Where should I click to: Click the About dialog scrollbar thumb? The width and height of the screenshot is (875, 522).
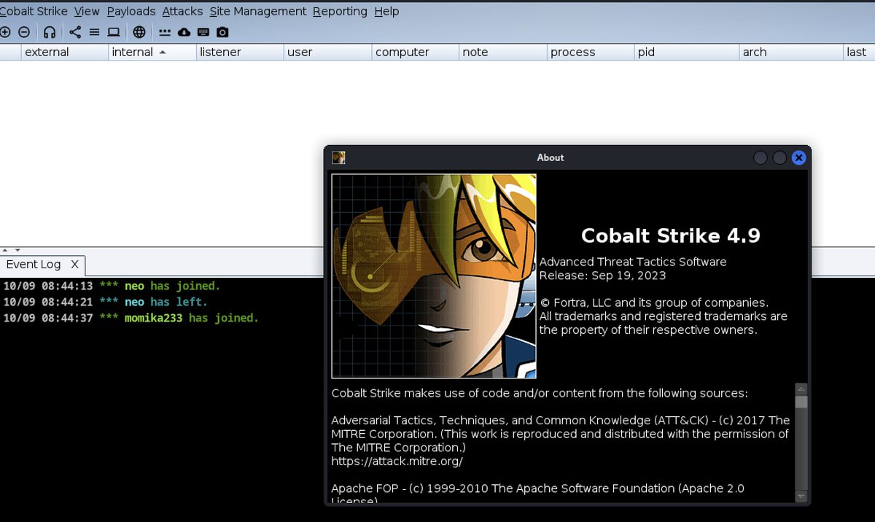click(x=801, y=402)
